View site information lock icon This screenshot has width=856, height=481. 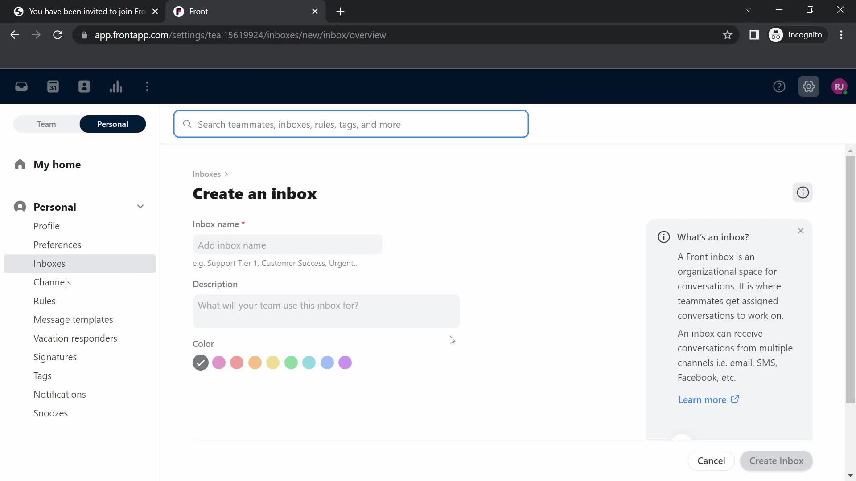coord(84,35)
